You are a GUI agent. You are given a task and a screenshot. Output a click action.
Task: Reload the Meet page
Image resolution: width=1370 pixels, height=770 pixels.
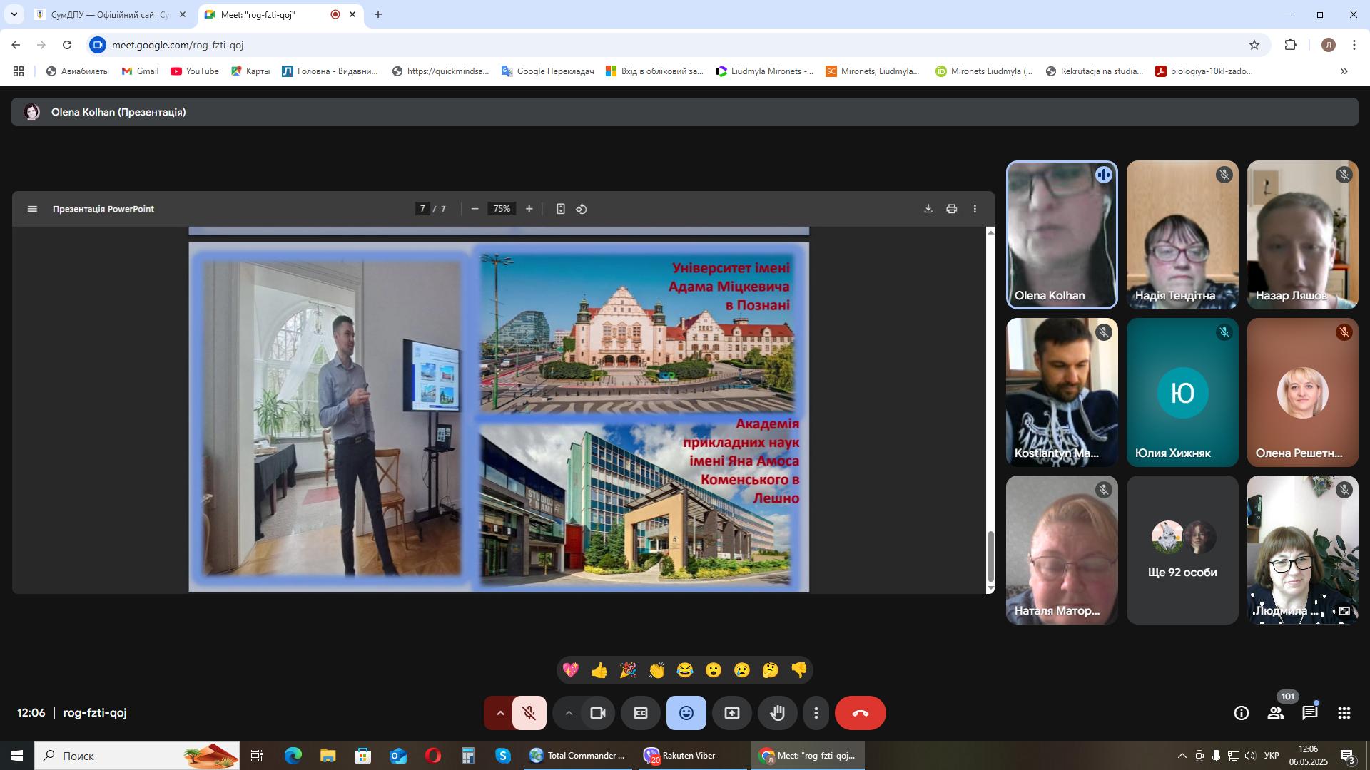pyautogui.click(x=67, y=45)
